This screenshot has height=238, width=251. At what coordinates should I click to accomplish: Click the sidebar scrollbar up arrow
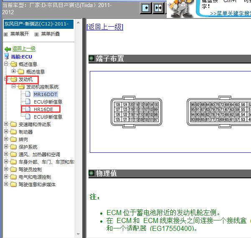pyautogui.click(x=78, y=23)
